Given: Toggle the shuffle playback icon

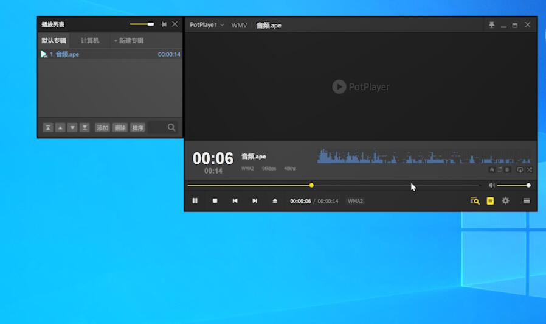Looking at the screenshot, I should pyautogui.click(x=530, y=170).
